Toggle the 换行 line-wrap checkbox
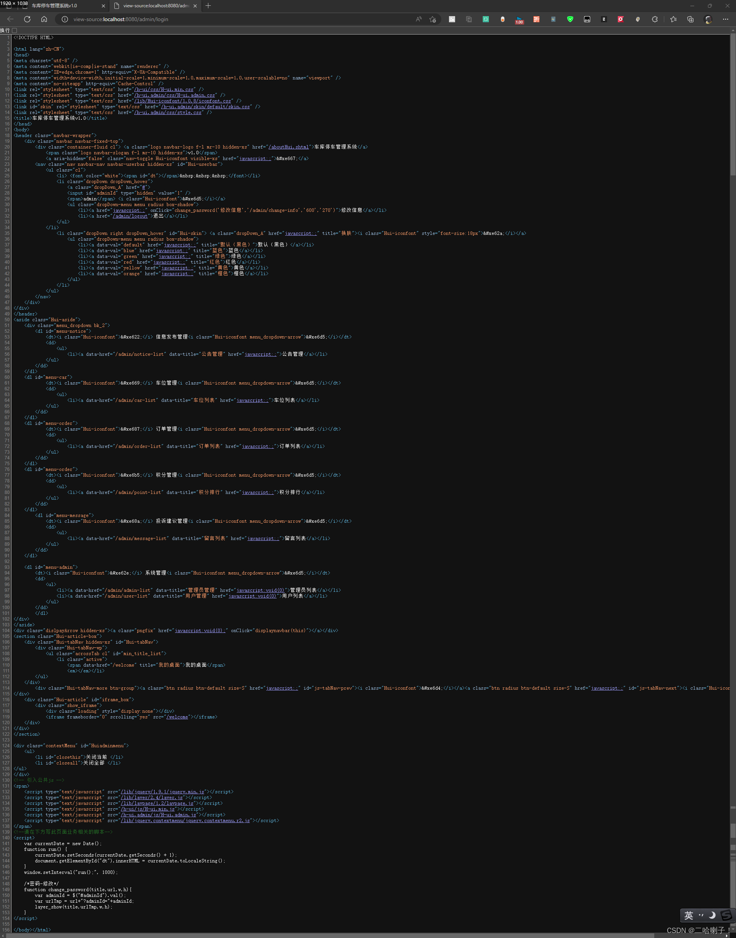Screen dimensions: 736x938 (15, 30)
